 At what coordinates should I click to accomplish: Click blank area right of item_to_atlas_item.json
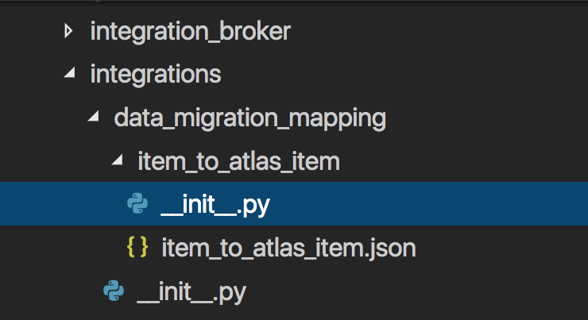click(501, 249)
